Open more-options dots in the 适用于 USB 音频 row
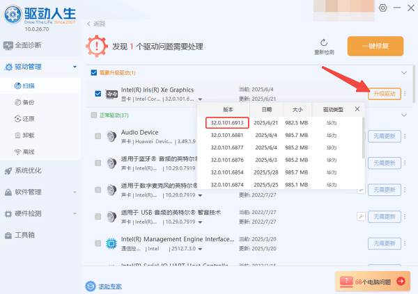Screen dimensions: 418x294 405,217
